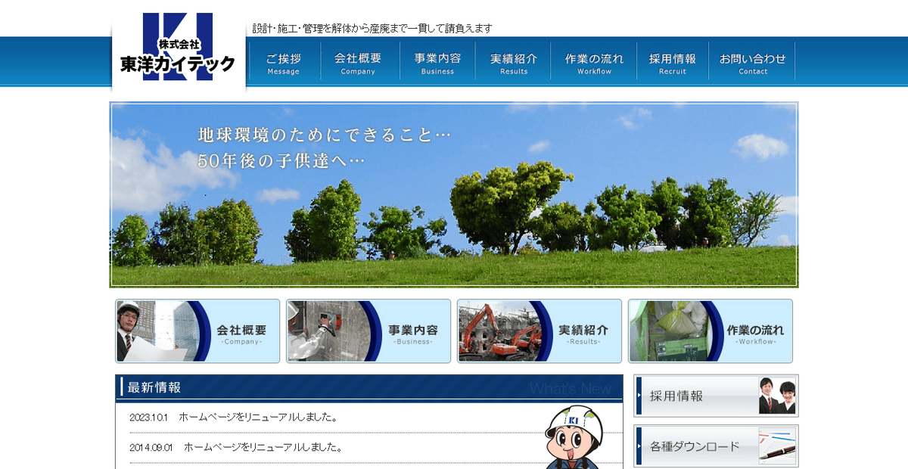Select the 事業内容 Business navigation tab
This screenshot has height=469, width=908.
437,62
